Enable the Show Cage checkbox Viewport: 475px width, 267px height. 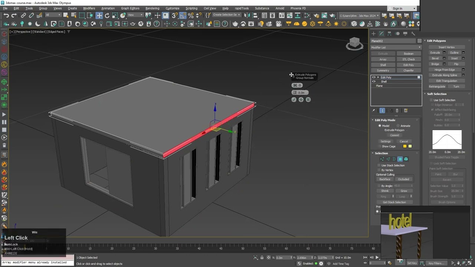coord(379,146)
